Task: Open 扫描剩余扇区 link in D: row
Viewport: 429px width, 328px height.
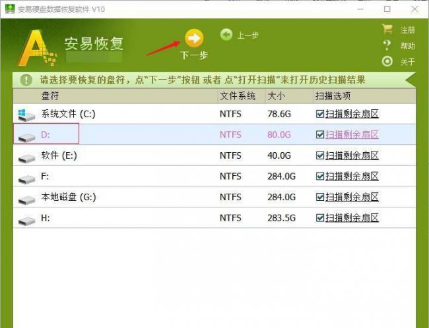Action: pyautogui.click(x=352, y=134)
